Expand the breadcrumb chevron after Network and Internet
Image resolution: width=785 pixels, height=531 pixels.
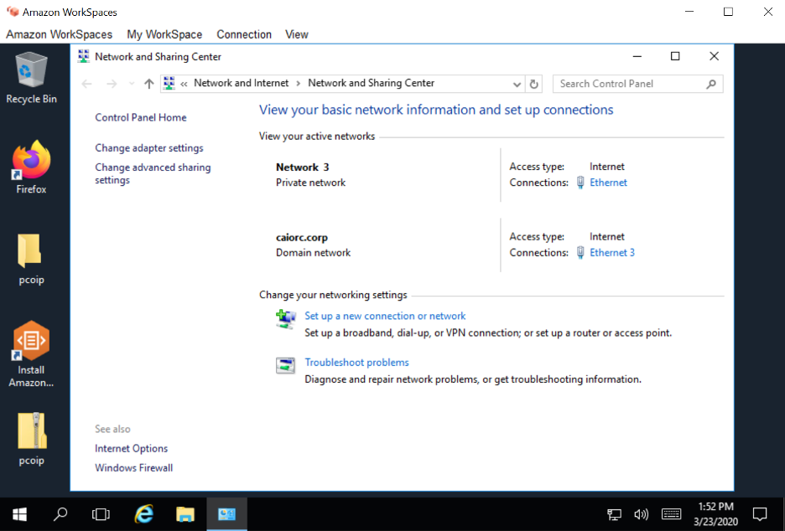299,84
